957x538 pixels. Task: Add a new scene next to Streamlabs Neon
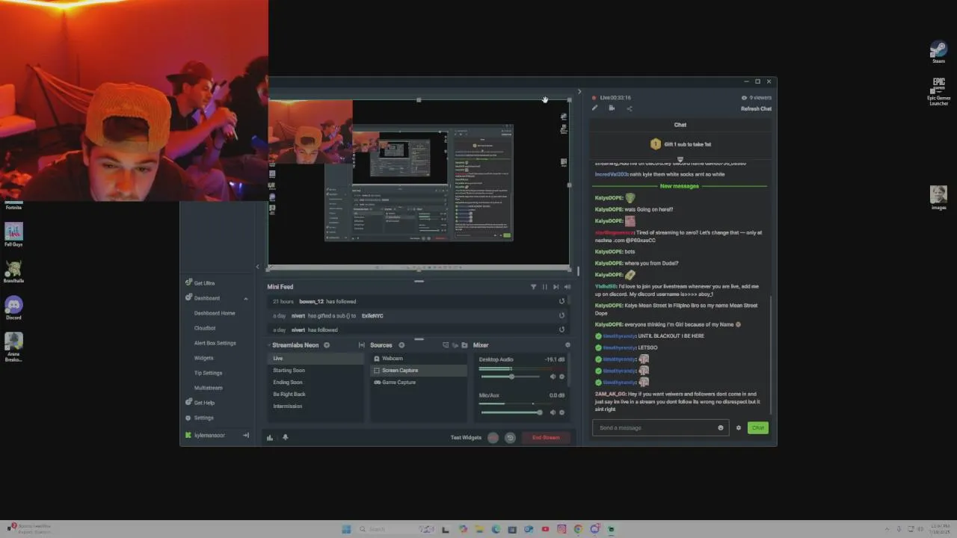click(327, 345)
